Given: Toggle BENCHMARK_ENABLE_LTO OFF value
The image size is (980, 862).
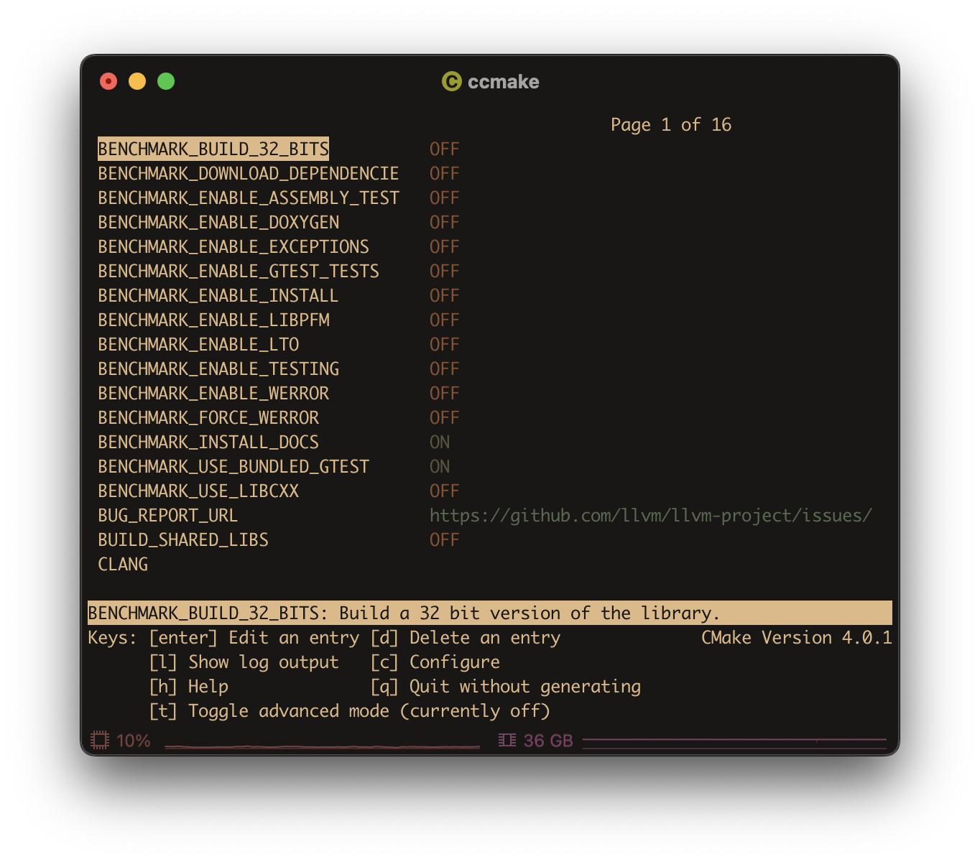Looking at the screenshot, I should coord(444,344).
